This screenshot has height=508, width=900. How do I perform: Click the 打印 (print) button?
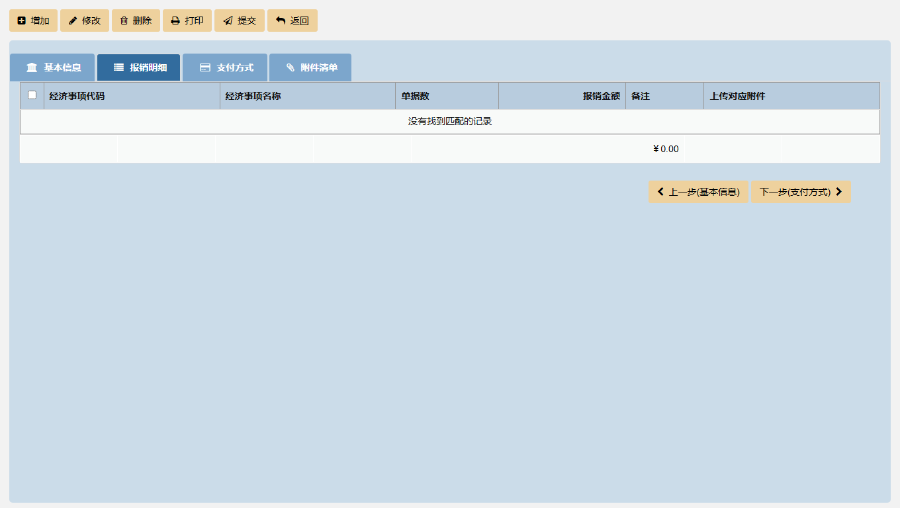[187, 21]
